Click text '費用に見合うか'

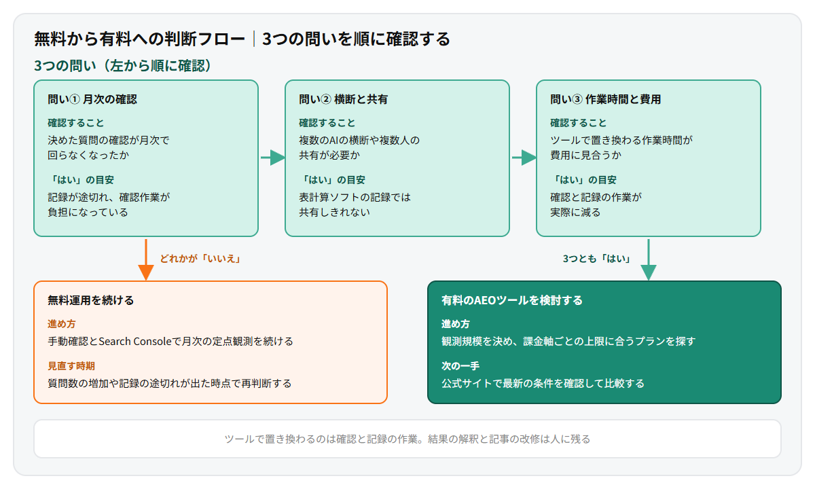point(585,155)
